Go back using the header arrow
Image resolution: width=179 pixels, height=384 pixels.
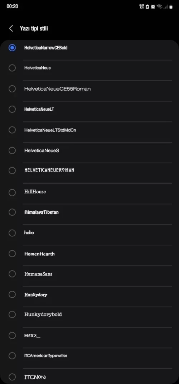[x=11, y=28]
